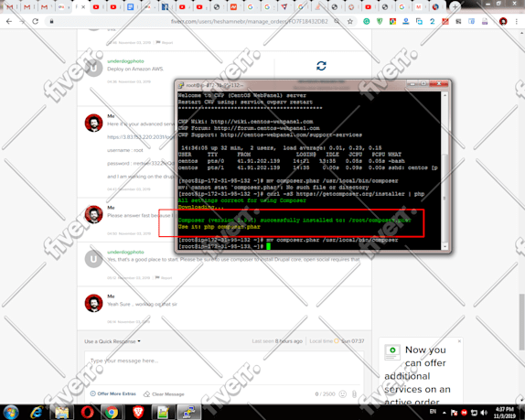Click Clear Message

pyautogui.click(x=164, y=393)
